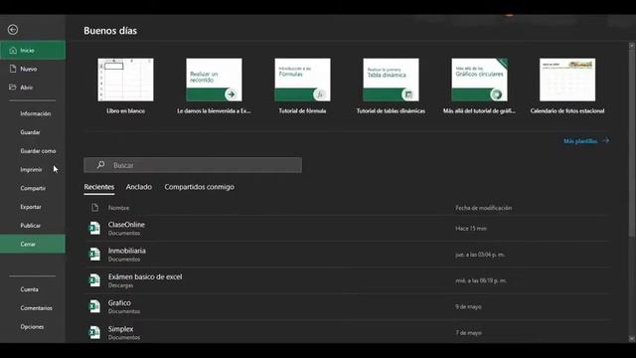Open the Libro en blanco template
Screen dimensions: 636x358
pos(126,80)
